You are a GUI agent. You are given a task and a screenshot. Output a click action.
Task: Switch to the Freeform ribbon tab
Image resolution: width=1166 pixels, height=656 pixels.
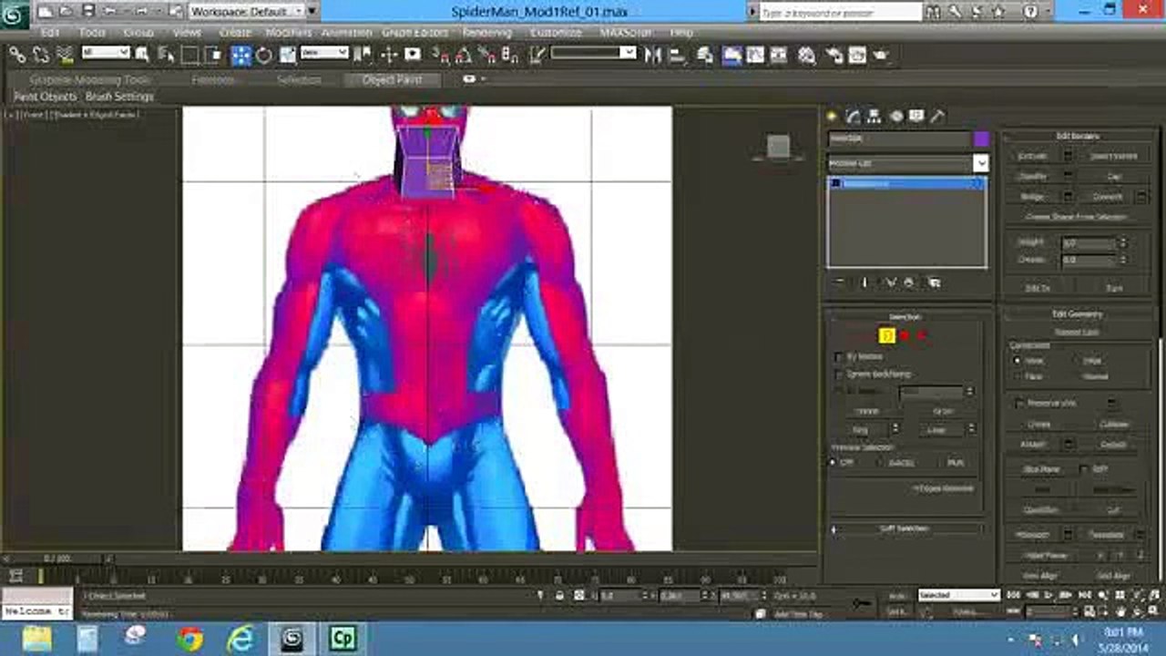tap(212, 79)
